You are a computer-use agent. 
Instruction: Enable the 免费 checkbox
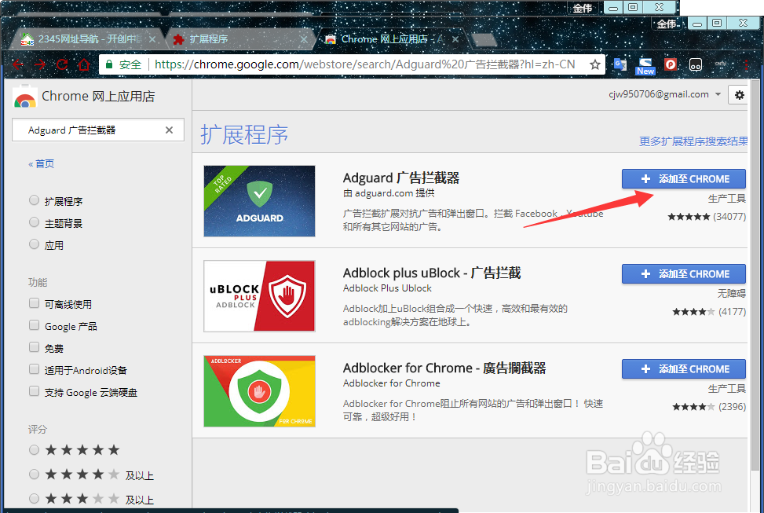click(34, 347)
